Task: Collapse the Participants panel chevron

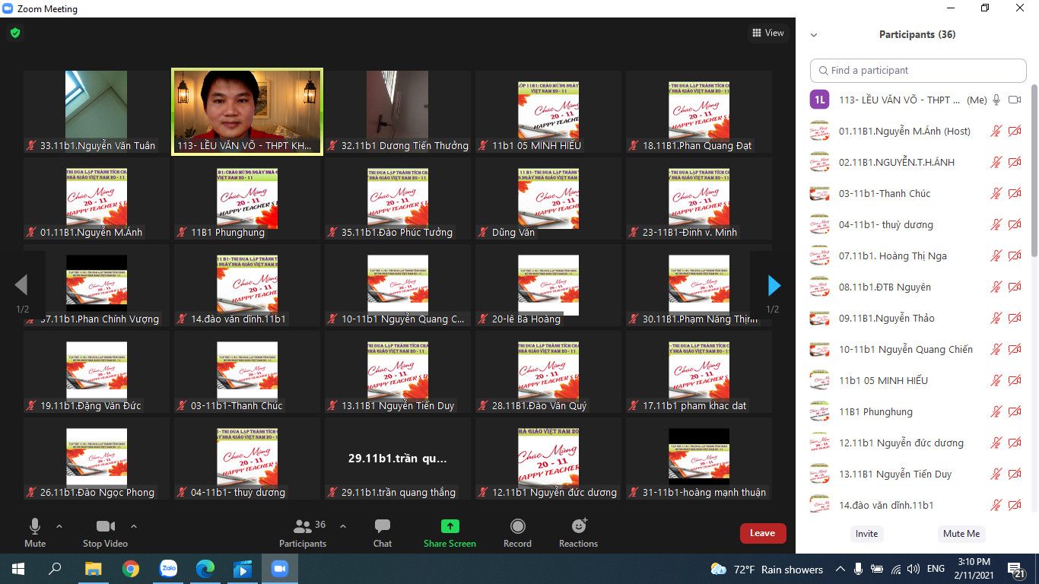Action: 814,35
